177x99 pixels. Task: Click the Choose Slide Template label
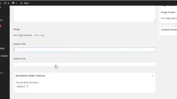(27, 82)
